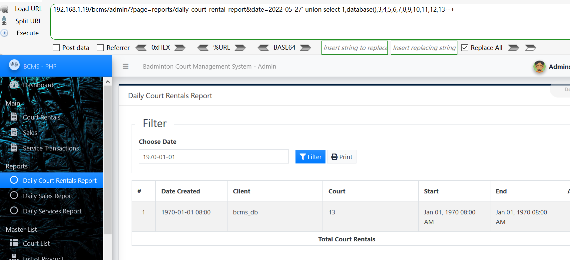Click the Execute label
570x260 pixels.
point(28,33)
